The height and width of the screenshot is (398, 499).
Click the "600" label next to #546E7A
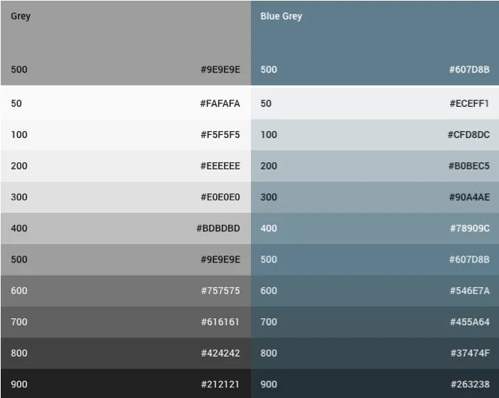[x=269, y=290]
